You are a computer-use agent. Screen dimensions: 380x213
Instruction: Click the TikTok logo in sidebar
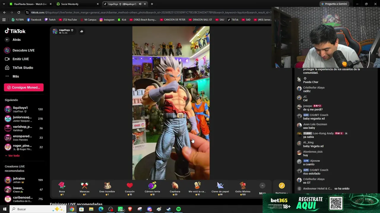tap(15, 31)
